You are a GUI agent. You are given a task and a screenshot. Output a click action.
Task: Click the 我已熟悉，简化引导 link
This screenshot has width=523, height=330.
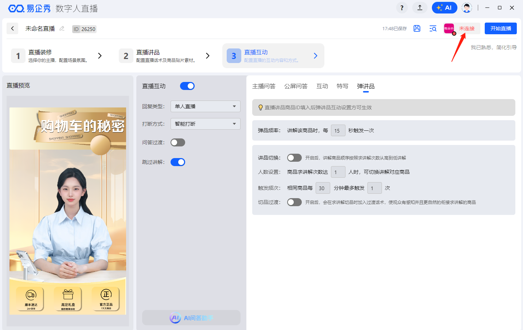(x=493, y=47)
